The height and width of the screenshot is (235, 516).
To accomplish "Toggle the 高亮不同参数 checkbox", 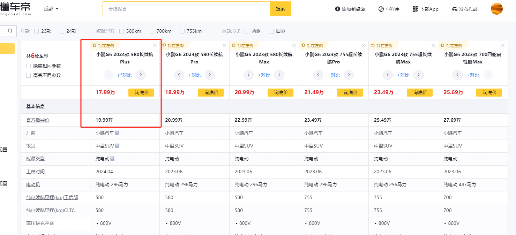I will 29,75.
